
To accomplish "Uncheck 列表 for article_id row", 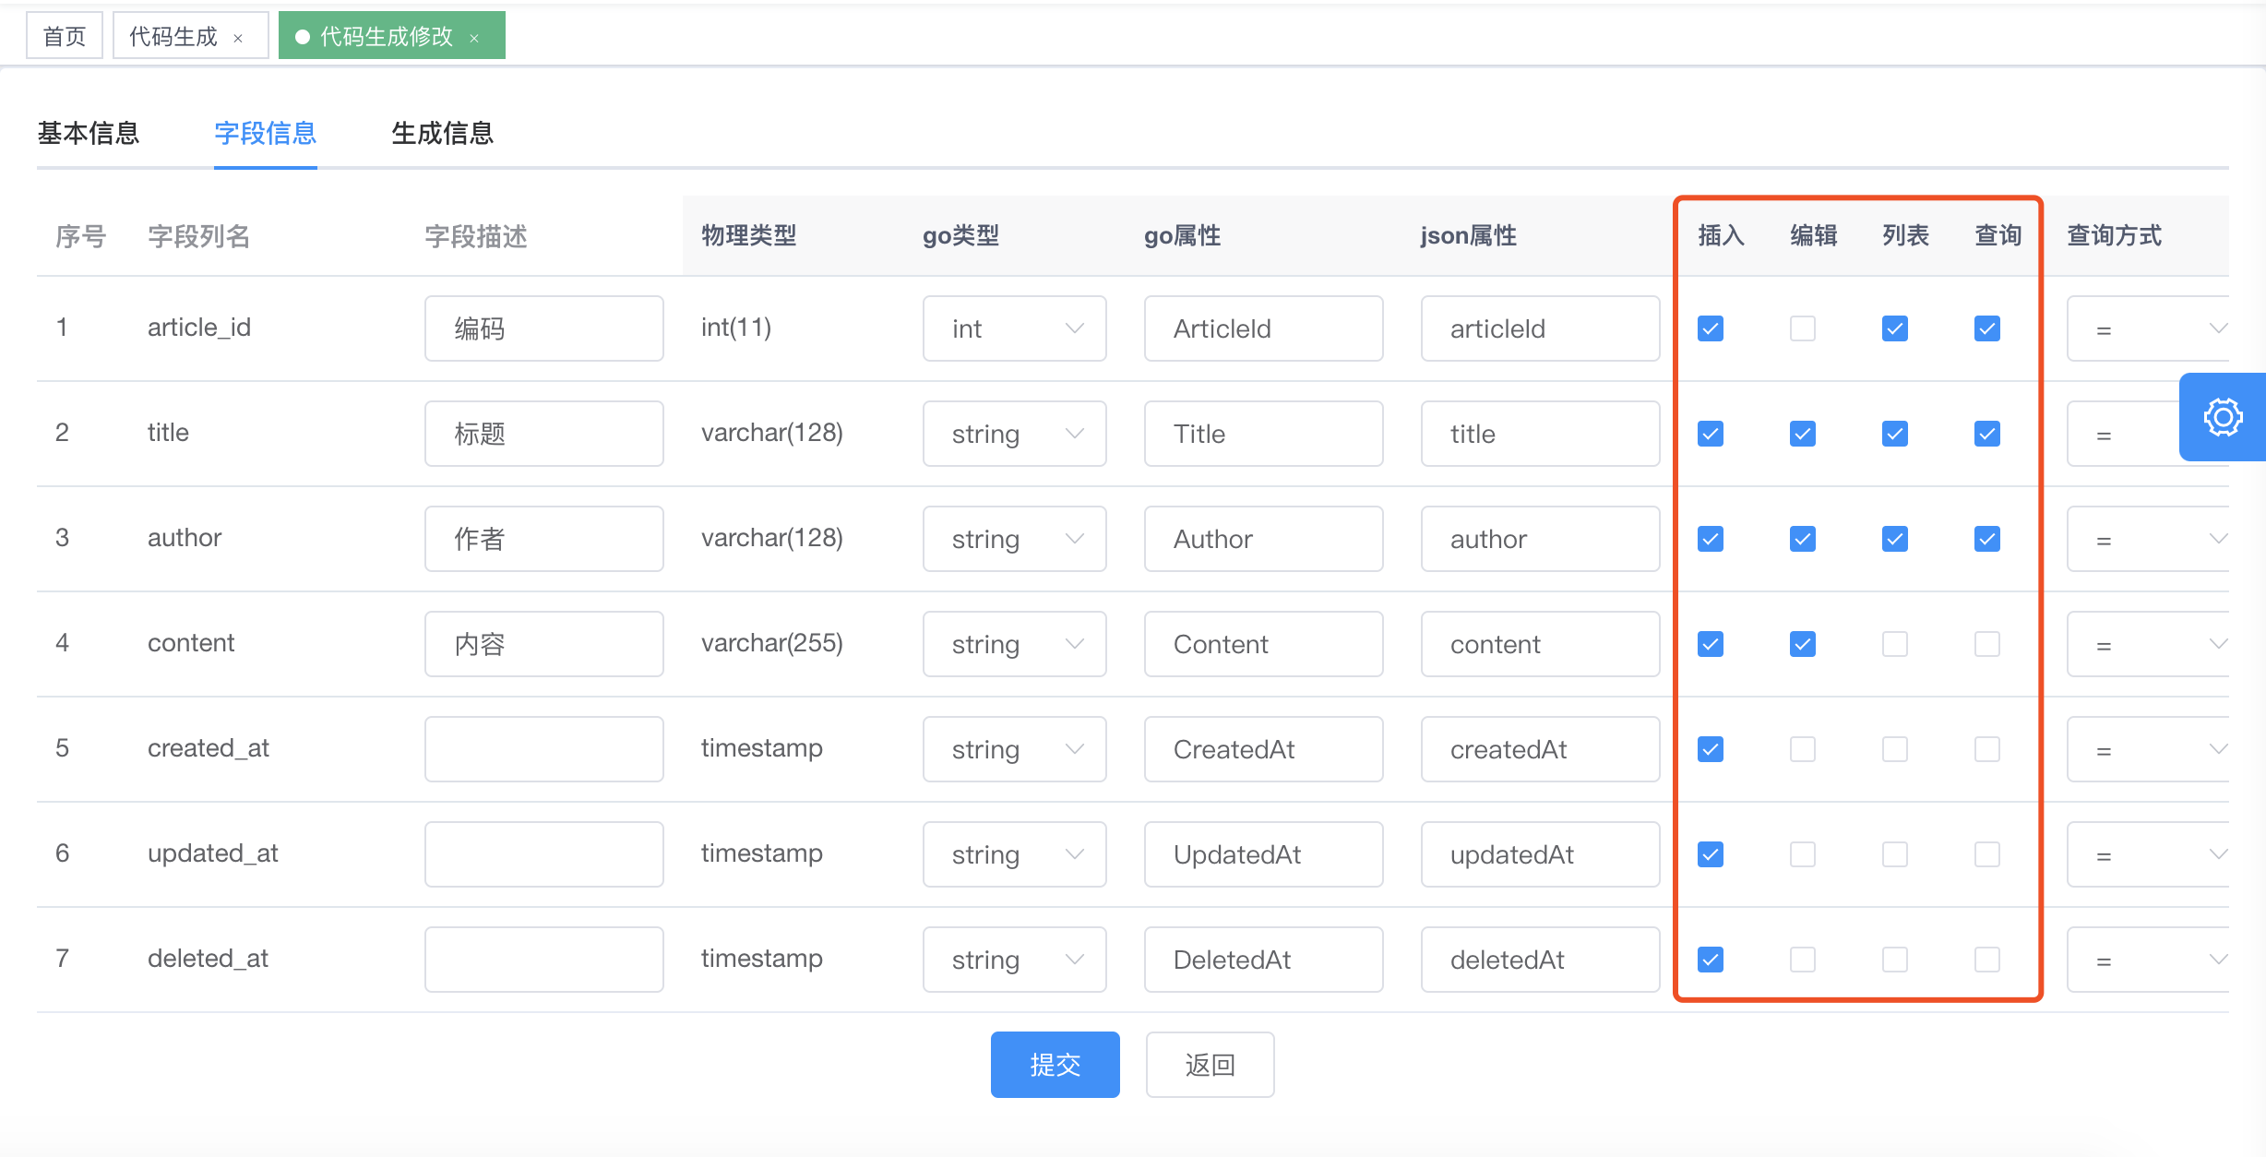I will (x=1895, y=328).
